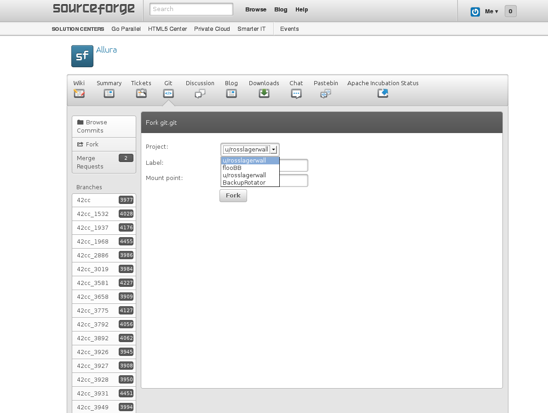Click the Downloads green arrow icon

point(264,93)
